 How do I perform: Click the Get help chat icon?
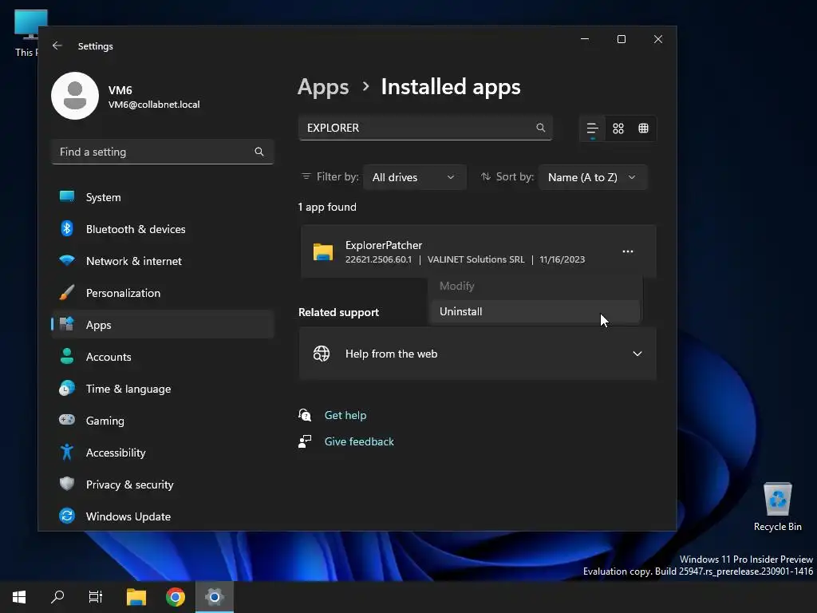point(305,415)
